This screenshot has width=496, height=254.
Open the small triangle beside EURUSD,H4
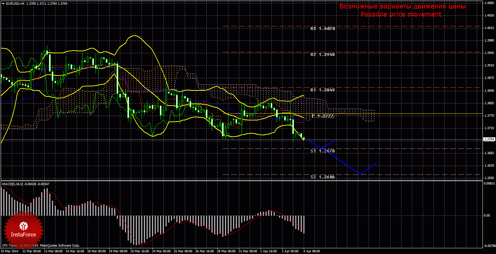[3, 3]
